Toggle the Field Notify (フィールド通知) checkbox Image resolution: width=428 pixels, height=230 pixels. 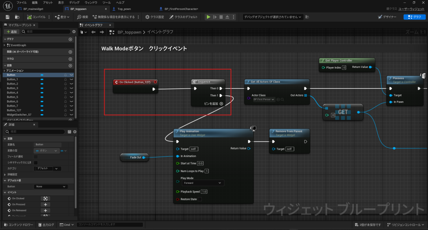(36, 156)
